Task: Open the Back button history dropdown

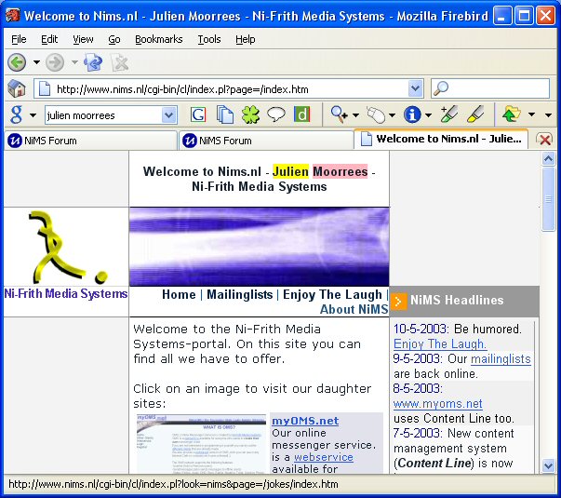Action: 36,62
